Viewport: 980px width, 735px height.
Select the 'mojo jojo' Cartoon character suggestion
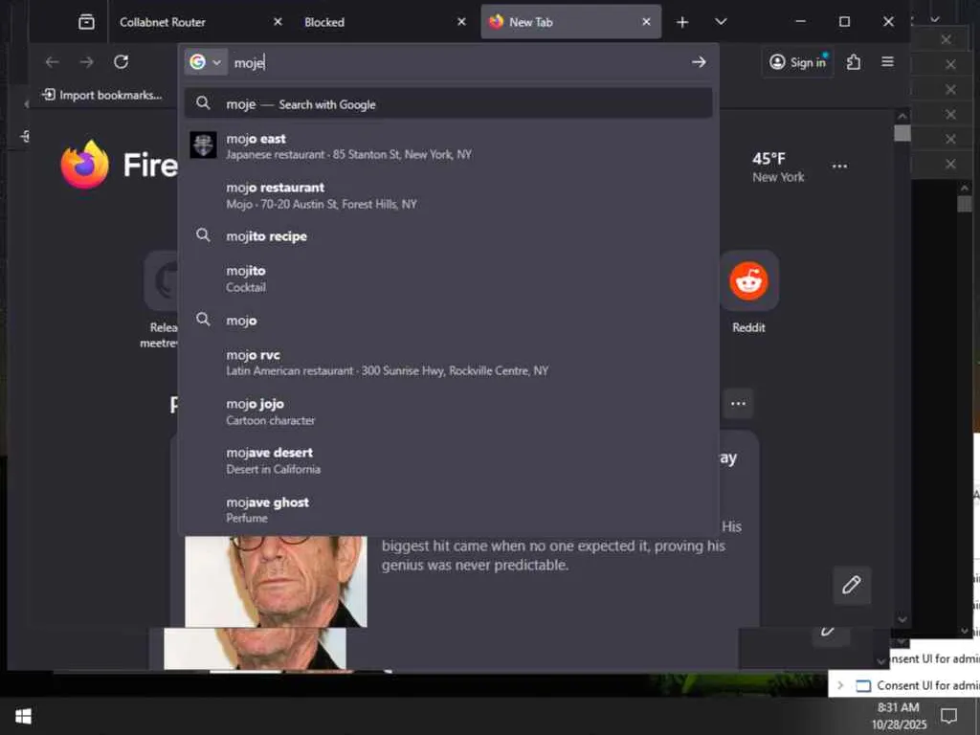tap(448, 412)
